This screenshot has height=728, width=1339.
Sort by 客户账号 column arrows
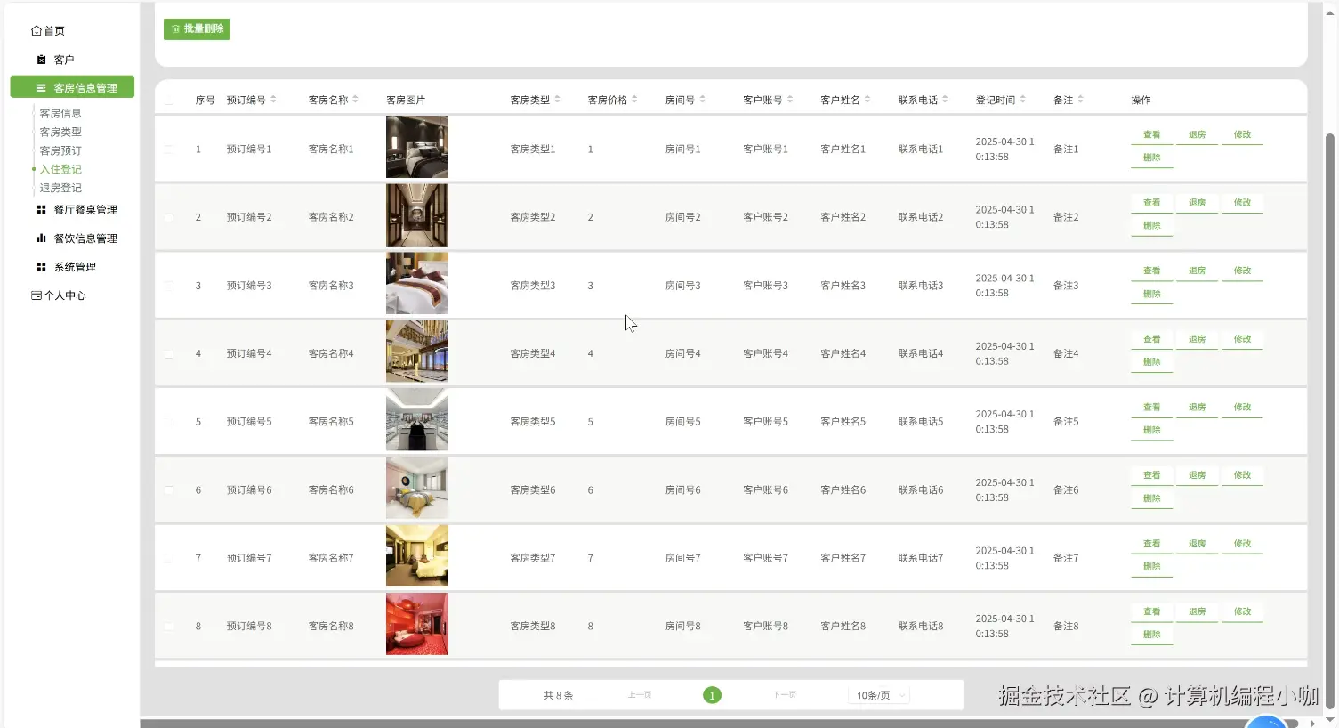click(790, 100)
